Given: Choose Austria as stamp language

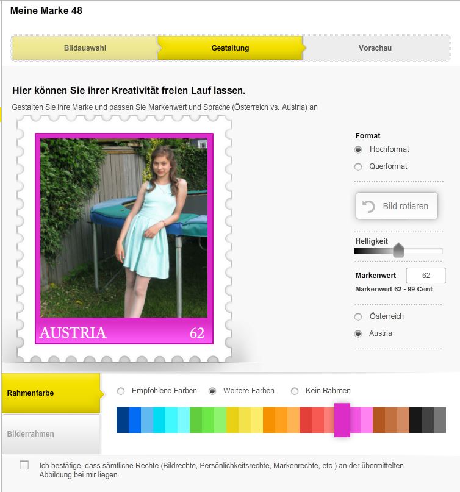Looking at the screenshot, I should tap(358, 333).
